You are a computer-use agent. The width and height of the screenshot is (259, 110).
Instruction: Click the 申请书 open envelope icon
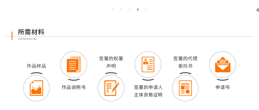point(223,65)
